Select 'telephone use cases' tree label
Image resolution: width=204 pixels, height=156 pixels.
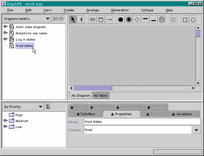click(32, 33)
